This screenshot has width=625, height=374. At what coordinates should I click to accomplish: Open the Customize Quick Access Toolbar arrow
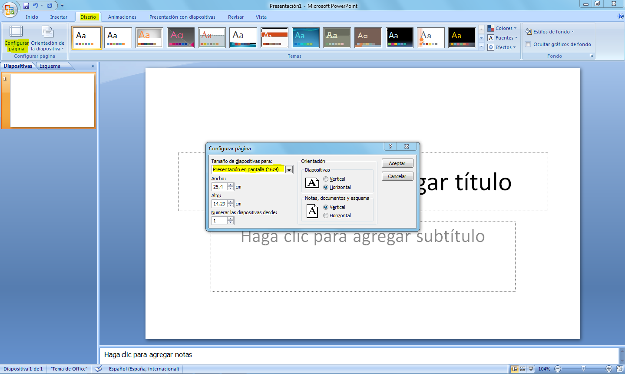[x=62, y=6]
